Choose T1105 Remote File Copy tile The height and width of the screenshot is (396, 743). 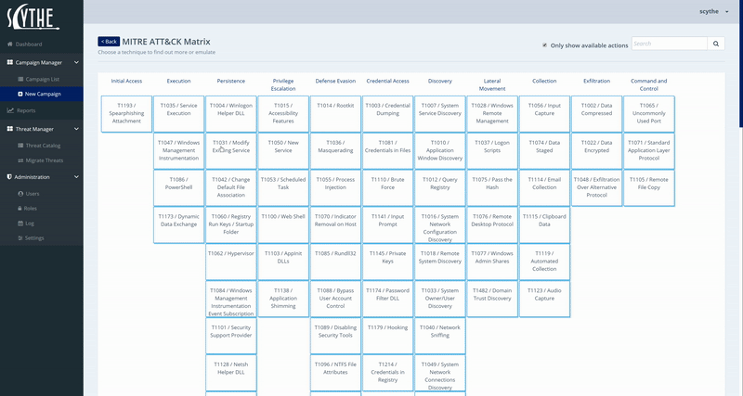pos(649,188)
